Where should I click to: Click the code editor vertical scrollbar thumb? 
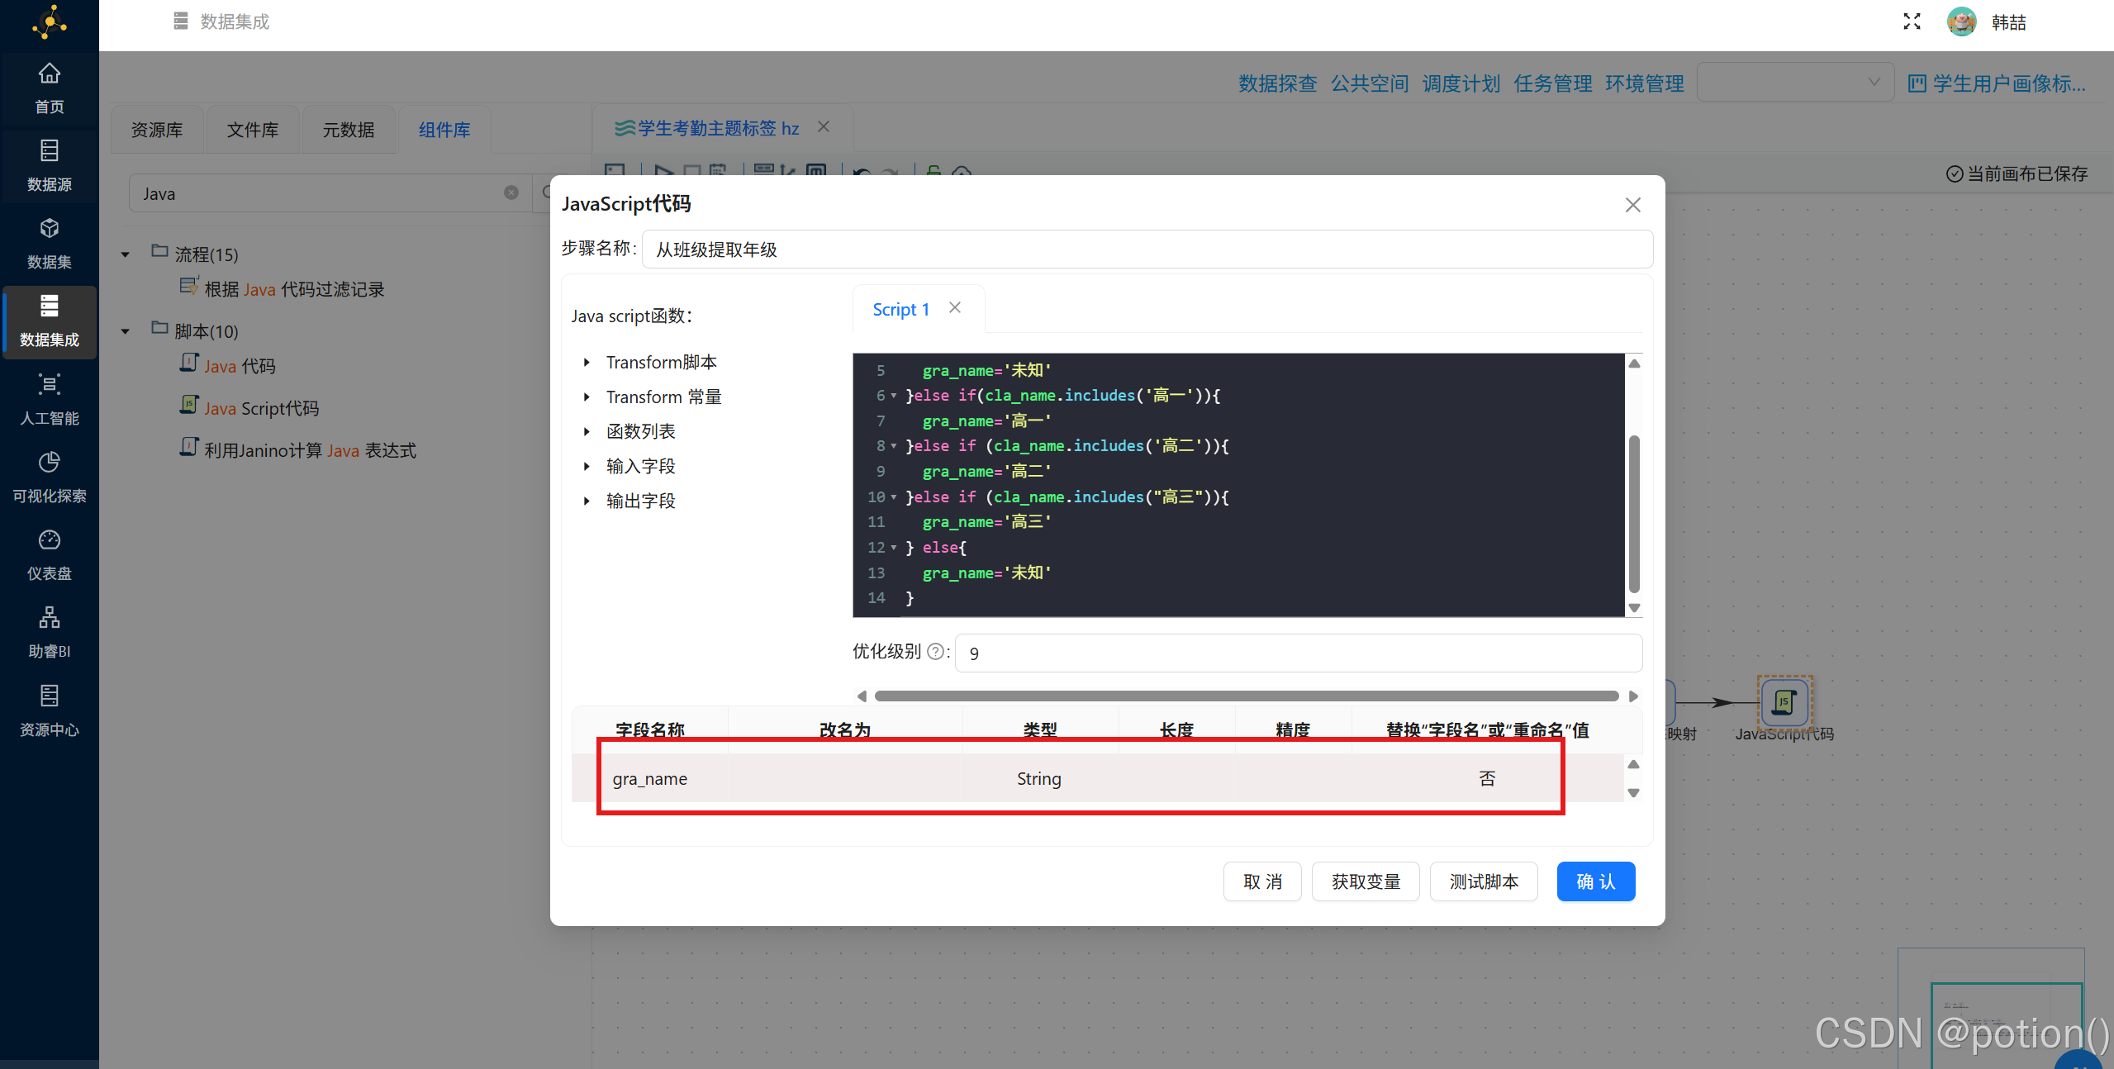point(1634,514)
